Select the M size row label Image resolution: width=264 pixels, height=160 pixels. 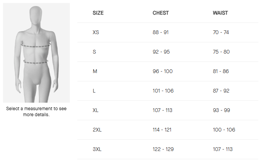[x=95, y=71]
